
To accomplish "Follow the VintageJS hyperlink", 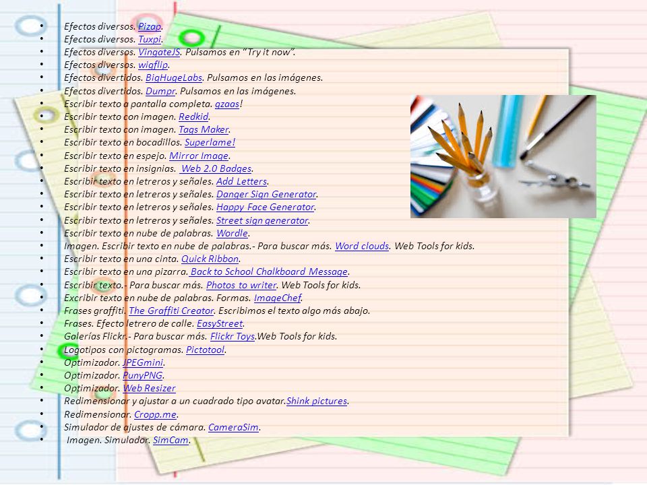I will tap(159, 52).
